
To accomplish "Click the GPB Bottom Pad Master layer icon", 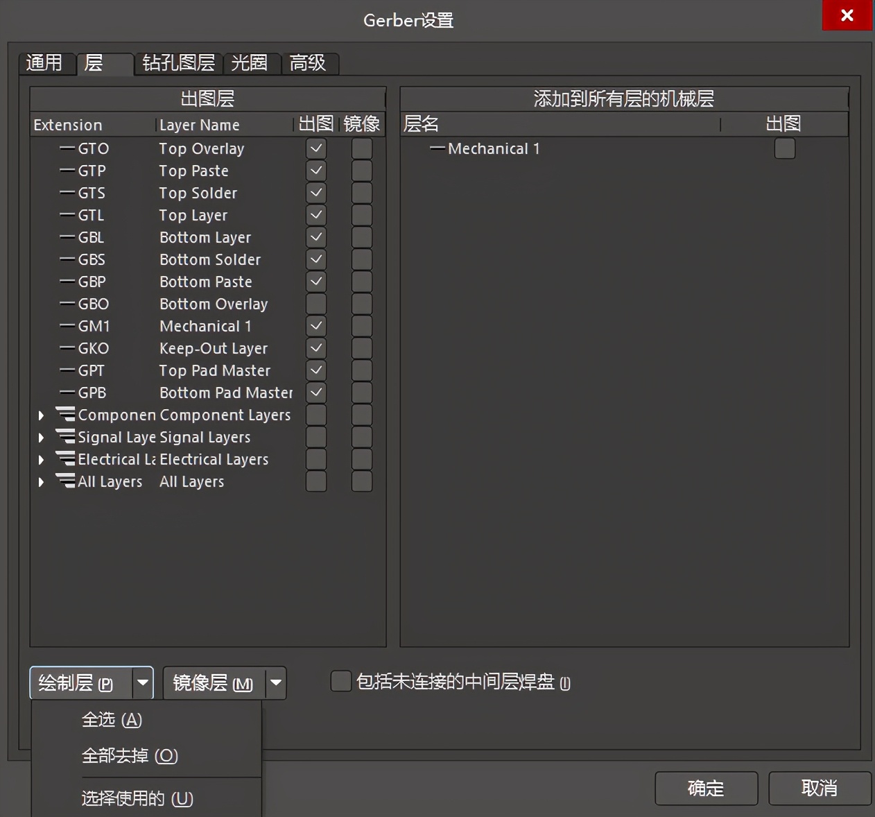I will pyautogui.click(x=67, y=393).
